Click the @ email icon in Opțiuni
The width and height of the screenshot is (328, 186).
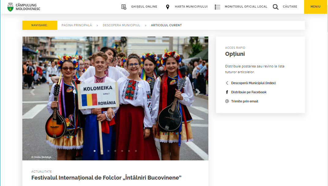coord(227,101)
